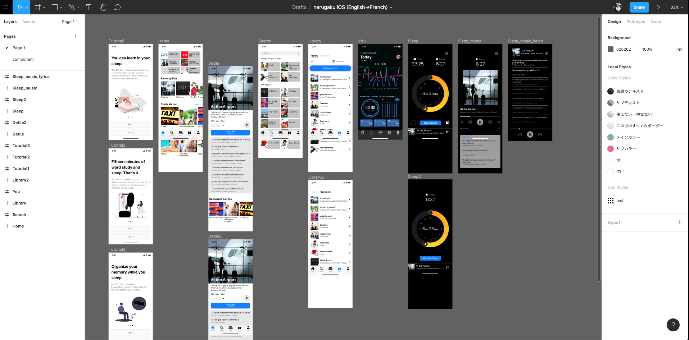Edit the background opacity 100% field
Image resolution: width=689 pixels, height=340 pixels.
[x=647, y=49]
